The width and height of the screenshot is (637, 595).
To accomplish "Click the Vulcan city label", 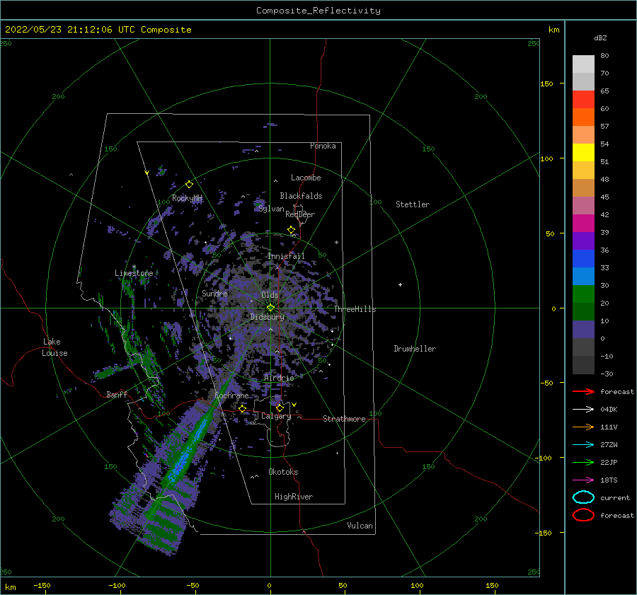I will (x=360, y=526).
